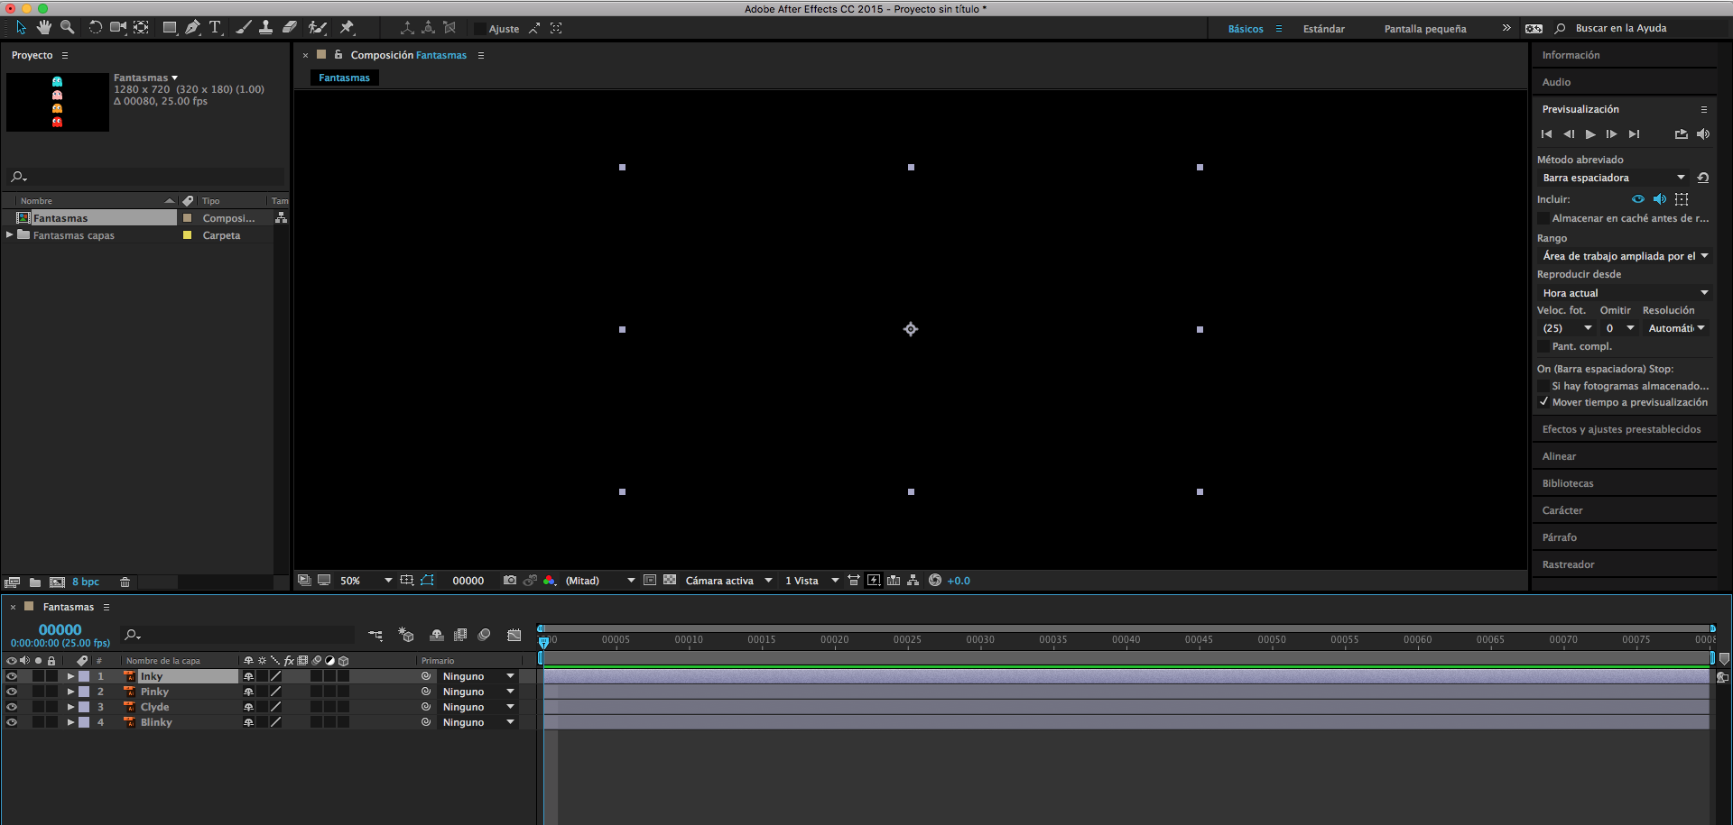Take a snapshot with the camera icon
This screenshot has height=825, width=1733.
click(x=510, y=581)
